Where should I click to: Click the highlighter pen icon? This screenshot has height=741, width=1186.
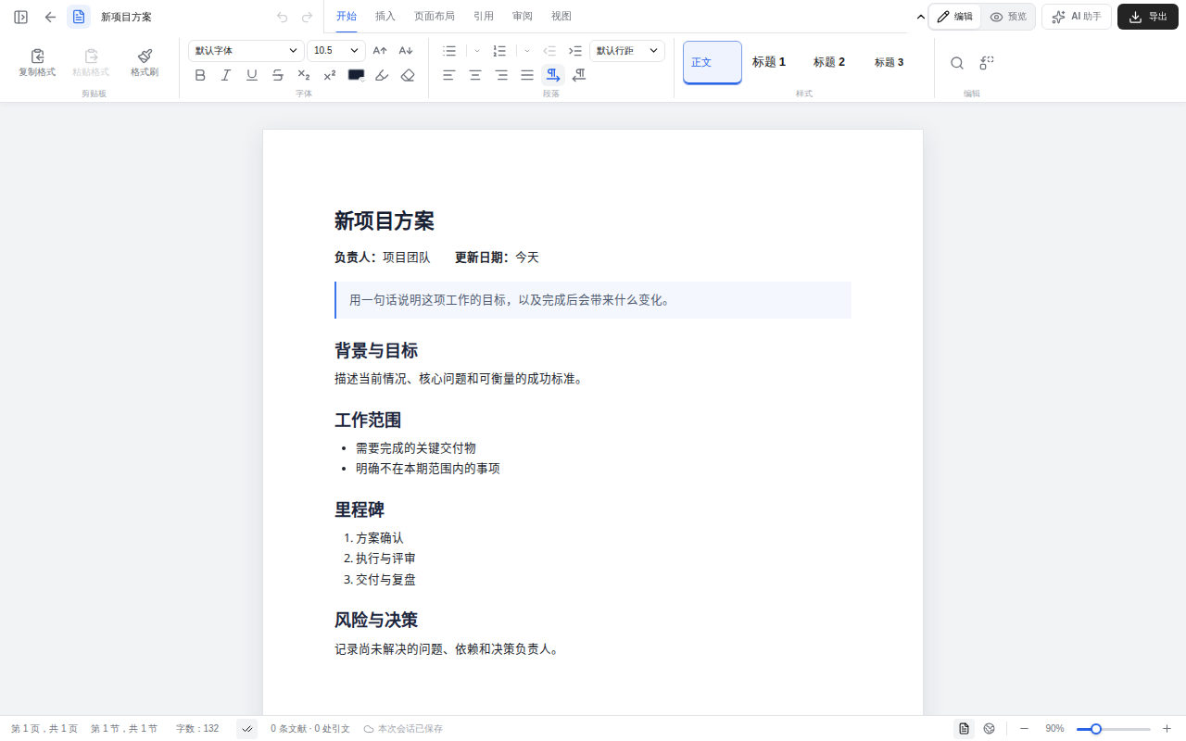382,76
